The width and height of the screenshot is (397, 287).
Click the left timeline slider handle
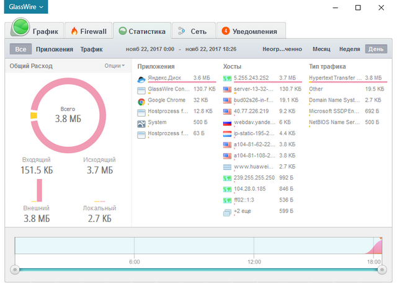click(15, 270)
